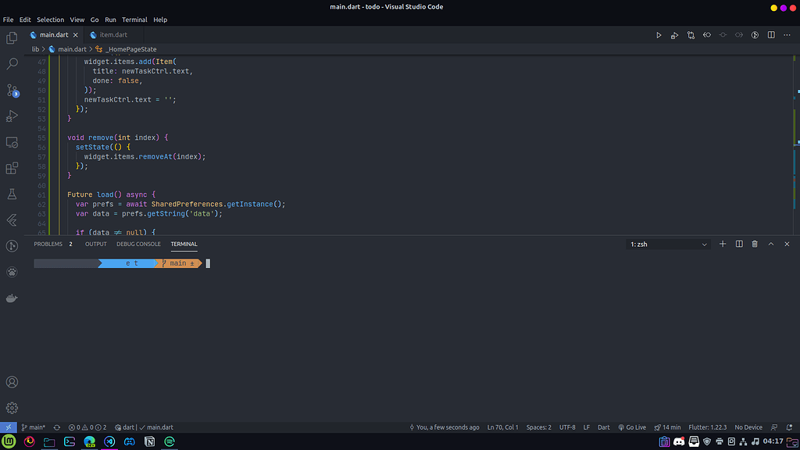Open the Run menu
Screen dimensions: 800x450
click(110, 20)
